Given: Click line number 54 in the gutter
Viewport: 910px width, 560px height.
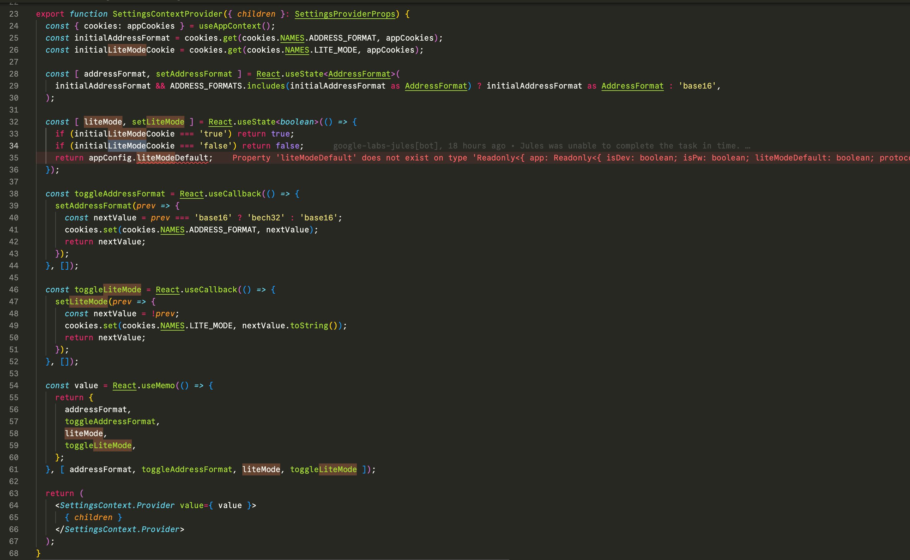Looking at the screenshot, I should tap(14, 386).
